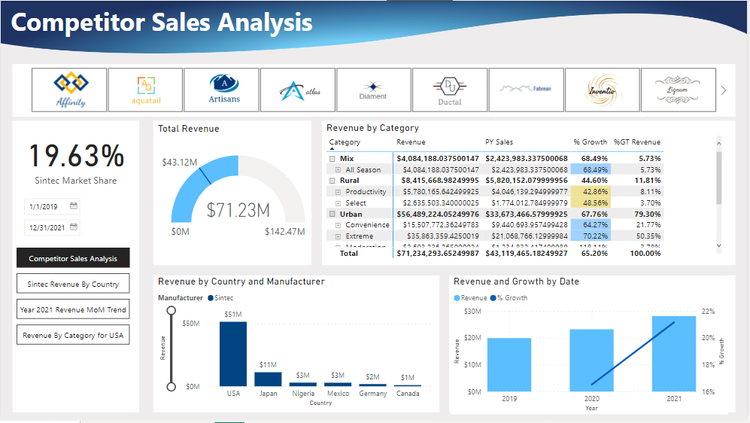Pick the Ductal manufacturer logo
This screenshot has height=423, width=750.
point(450,90)
